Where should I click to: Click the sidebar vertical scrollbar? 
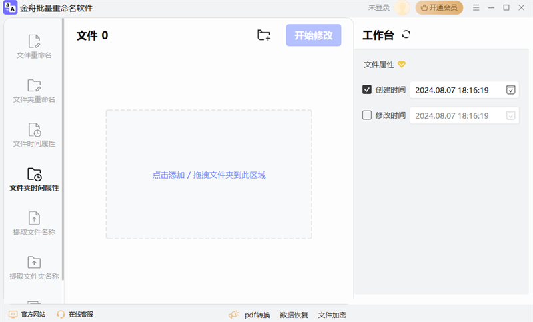point(63,149)
